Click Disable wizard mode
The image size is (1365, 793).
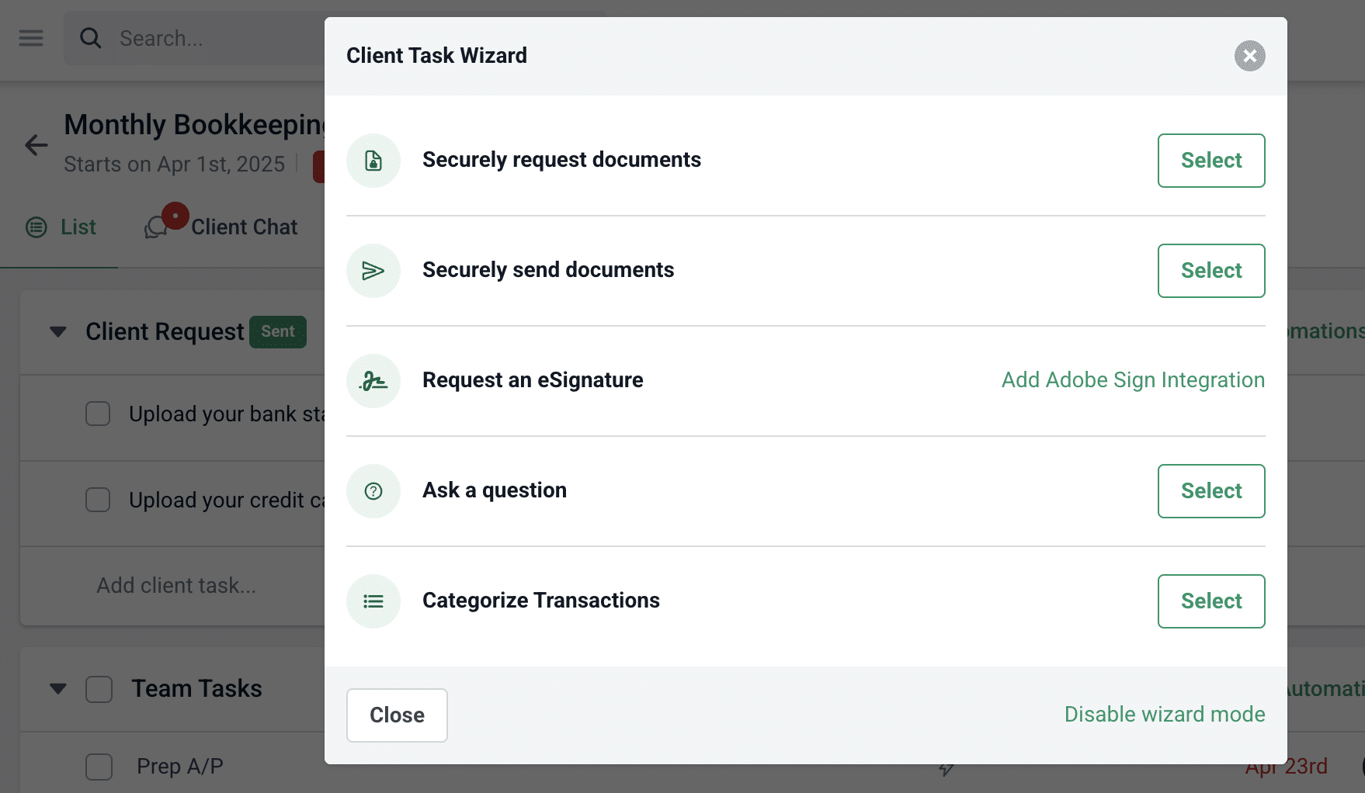(1164, 714)
